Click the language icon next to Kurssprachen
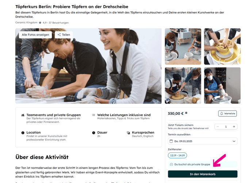Viewport: 251px width, 183px height. click(x=128, y=133)
